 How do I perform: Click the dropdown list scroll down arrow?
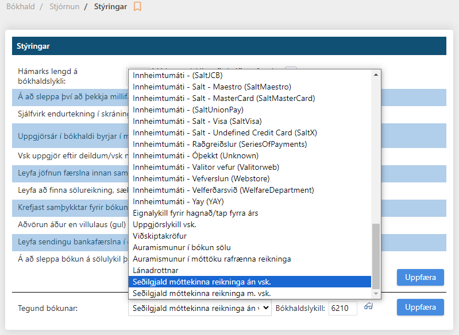pyautogui.click(x=376, y=294)
